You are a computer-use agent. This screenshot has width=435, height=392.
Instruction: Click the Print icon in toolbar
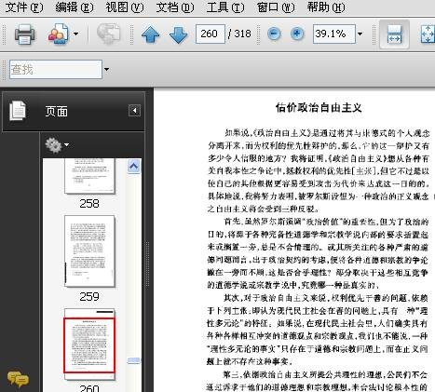point(25,34)
